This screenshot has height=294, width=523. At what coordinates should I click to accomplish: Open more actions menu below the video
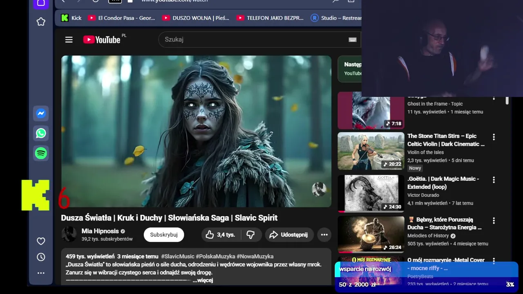tap(324, 235)
